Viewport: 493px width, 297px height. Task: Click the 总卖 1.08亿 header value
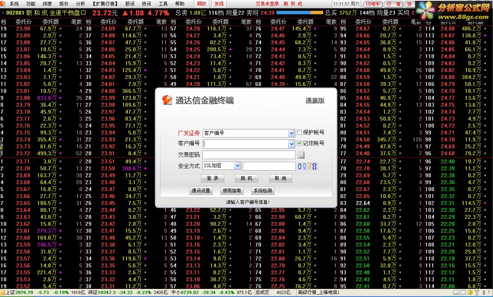(191, 13)
